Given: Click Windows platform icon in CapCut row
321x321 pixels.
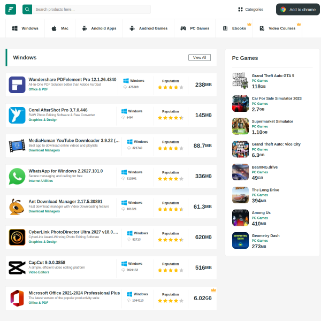Looking at the screenshot, I should click(x=124, y=264).
